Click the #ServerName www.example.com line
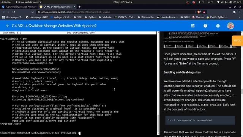The width and height of the screenshot is (243, 137). tap(33, 63)
